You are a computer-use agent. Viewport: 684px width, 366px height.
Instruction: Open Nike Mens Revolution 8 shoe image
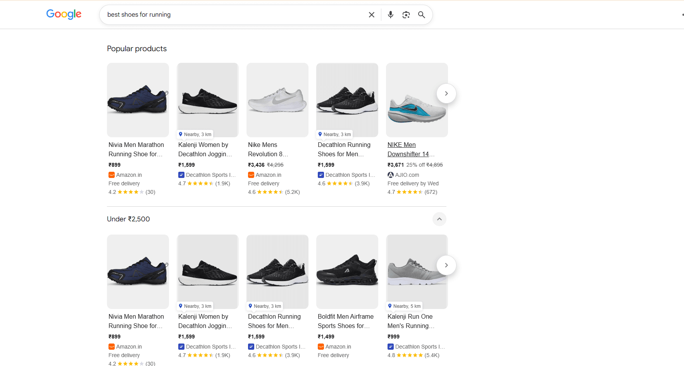pyautogui.click(x=277, y=100)
